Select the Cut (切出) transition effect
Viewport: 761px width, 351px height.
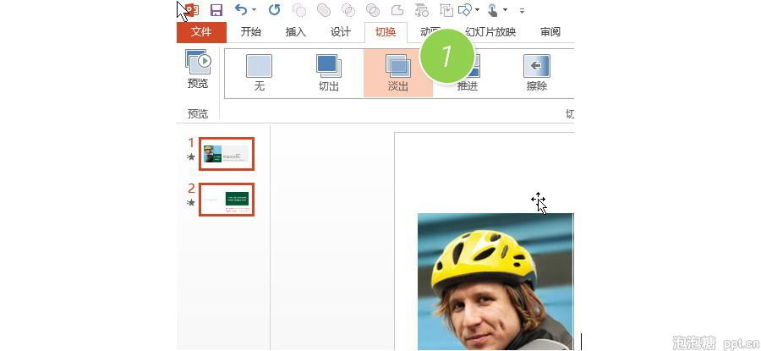pos(328,73)
